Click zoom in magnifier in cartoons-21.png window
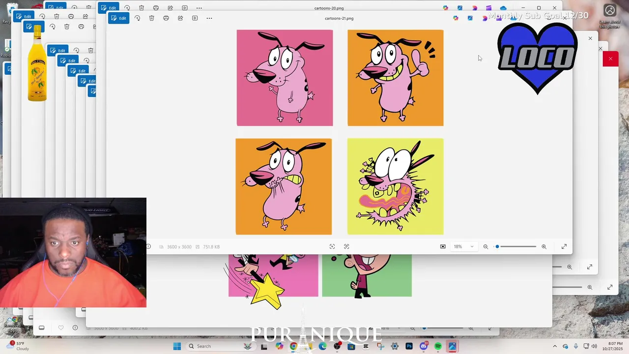The height and width of the screenshot is (354, 629). [544, 247]
